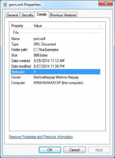Screen dimensions: 115x158
Task: Close the pom.xml Properties dialog
Action: click(x=106, y=3)
